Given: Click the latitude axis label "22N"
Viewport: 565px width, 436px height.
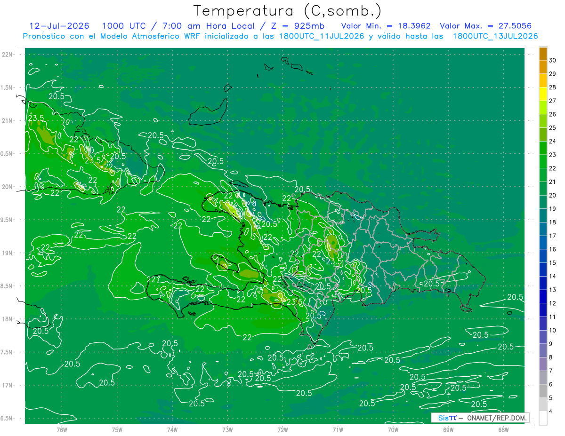Looking at the screenshot, I should (8, 55).
